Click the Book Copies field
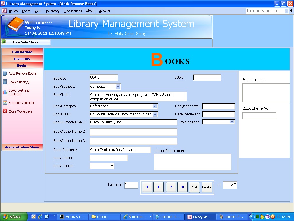294x221 pixels. coord(102,166)
